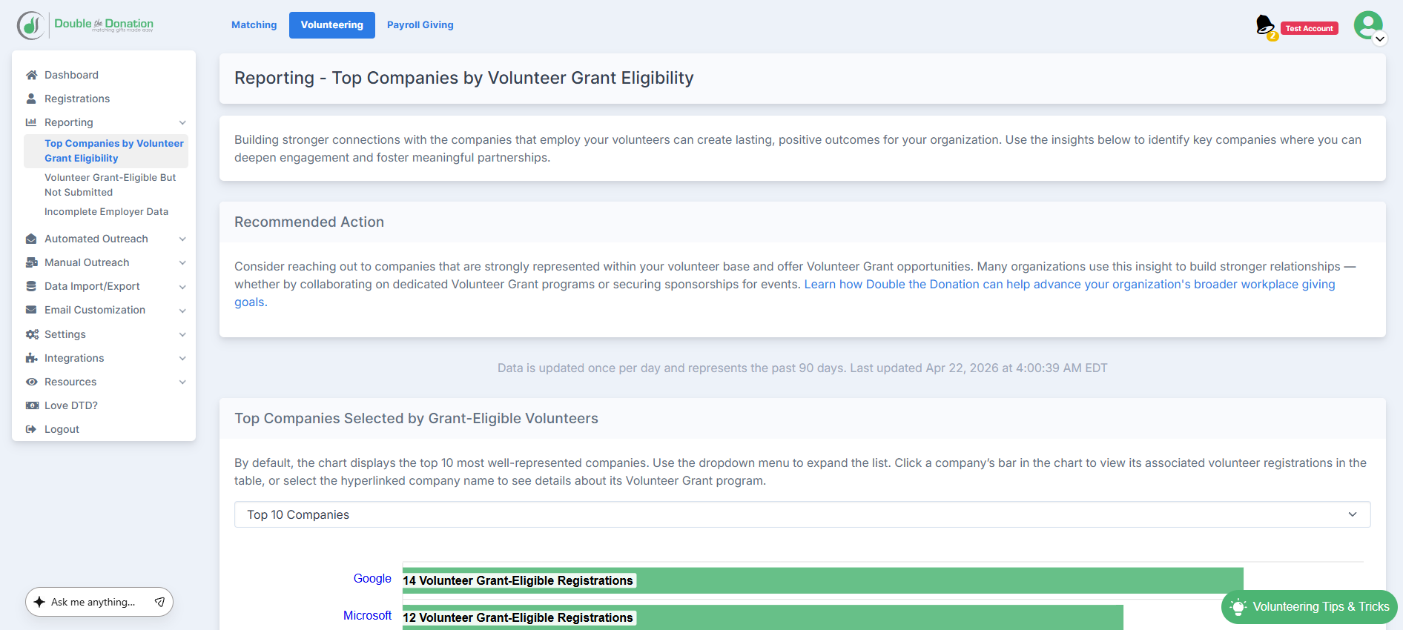Click the Love DTD money icon
This screenshot has width=1403, height=630.
pyautogui.click(x=32, y=405)
